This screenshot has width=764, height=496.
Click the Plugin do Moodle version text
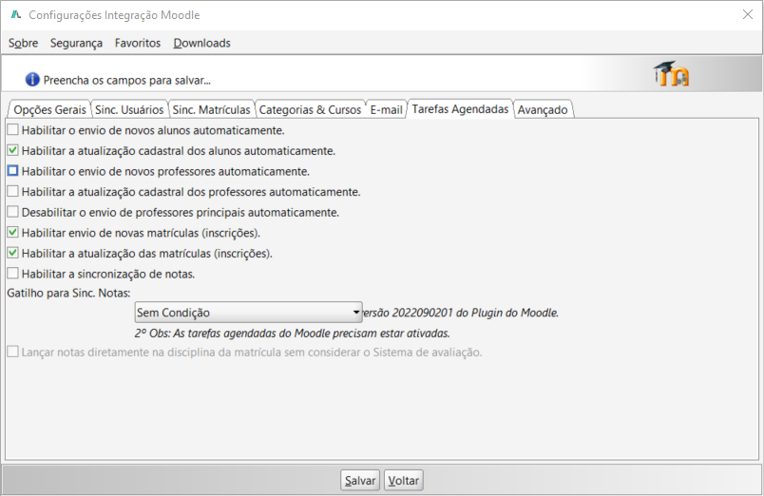point(461,313)
